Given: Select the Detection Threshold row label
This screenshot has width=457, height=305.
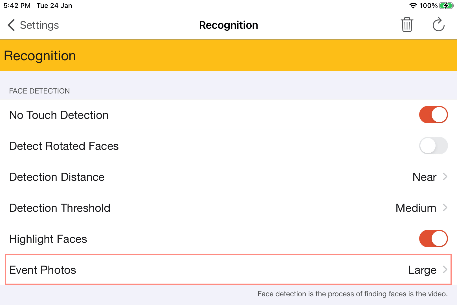Looking at the screenshot, I should point(60,208).
